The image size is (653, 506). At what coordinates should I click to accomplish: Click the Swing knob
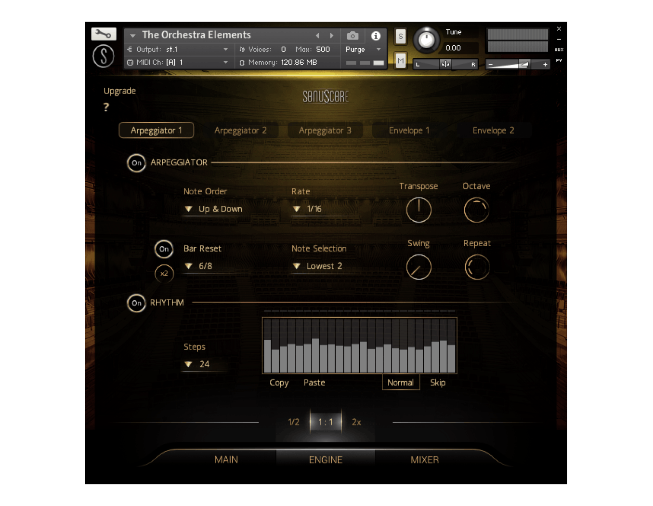coord(418,267)
